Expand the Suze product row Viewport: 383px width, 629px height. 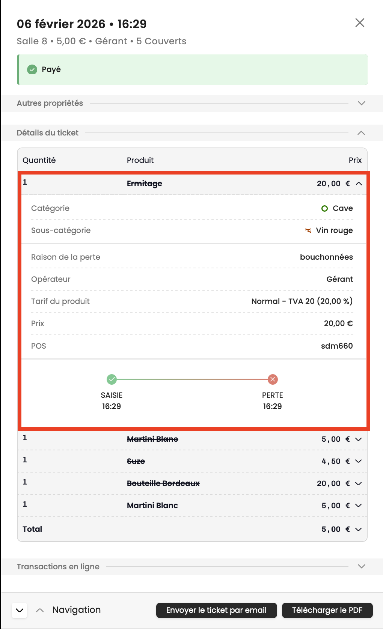[x=359, y=461]
